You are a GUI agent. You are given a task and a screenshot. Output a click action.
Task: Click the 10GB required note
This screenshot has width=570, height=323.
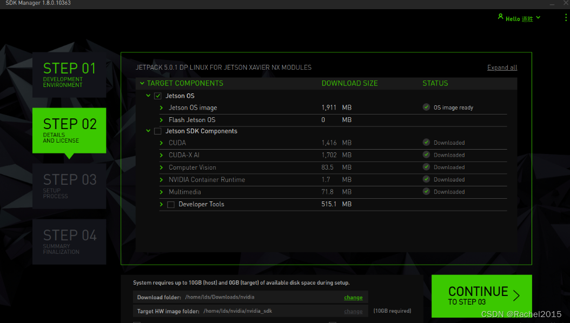coord(392,311)
